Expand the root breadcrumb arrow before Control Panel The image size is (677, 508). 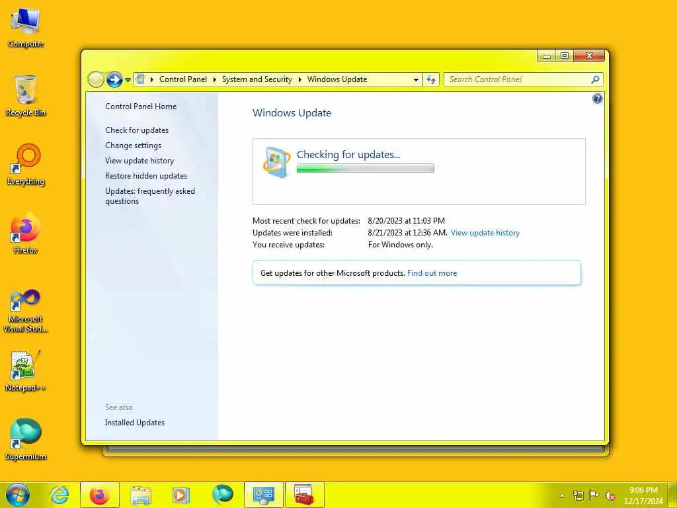pos(152,79)
